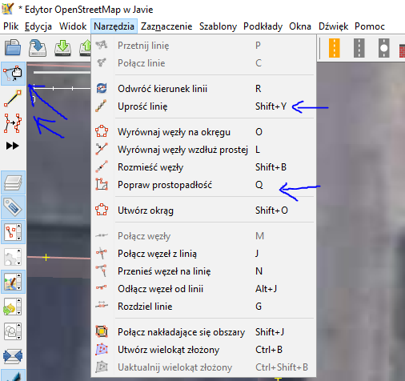Click the JOSM application title bar icon
The height and width of the screenshot is (381, 405).
click(7, 9)
